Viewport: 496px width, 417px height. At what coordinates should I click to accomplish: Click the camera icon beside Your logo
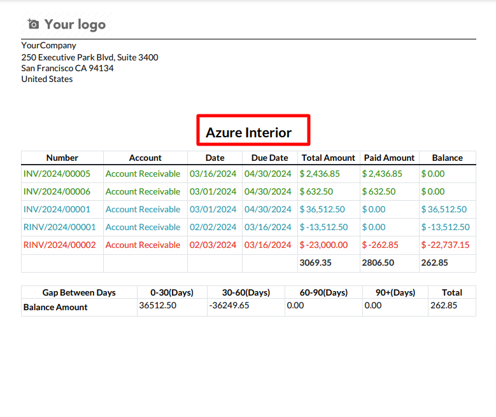point(33,24)
